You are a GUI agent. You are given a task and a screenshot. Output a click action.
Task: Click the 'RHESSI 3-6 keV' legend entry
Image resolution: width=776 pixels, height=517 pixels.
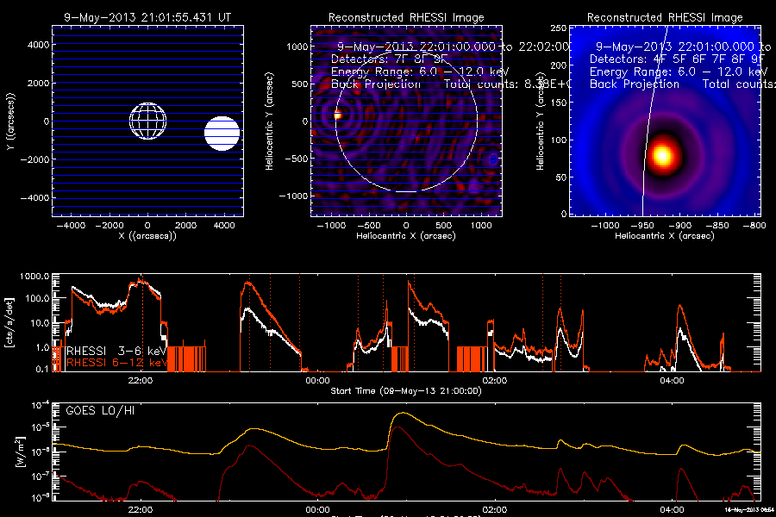116,351
